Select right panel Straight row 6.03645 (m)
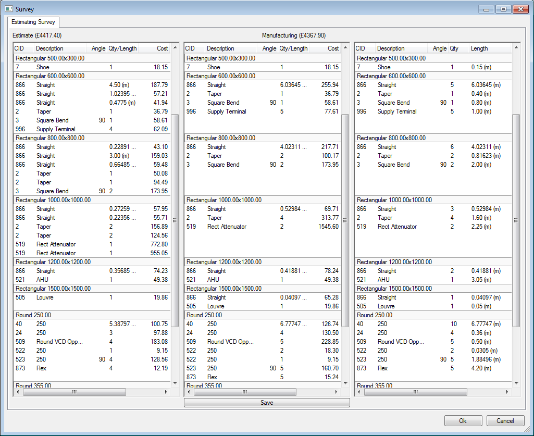The height and width of the screenshot is (436, 534). [x=433, y=85]
